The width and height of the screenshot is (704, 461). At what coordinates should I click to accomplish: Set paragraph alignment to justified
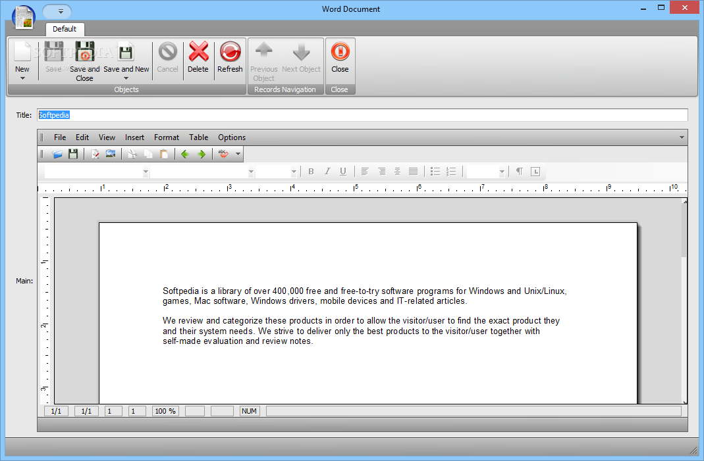[413, 171]
